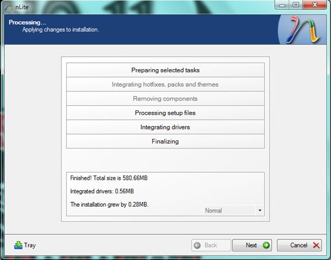This screenshot has width=331, height=260.
Task: Close the nLite window from title bar
Action: (x=314, y=5)
